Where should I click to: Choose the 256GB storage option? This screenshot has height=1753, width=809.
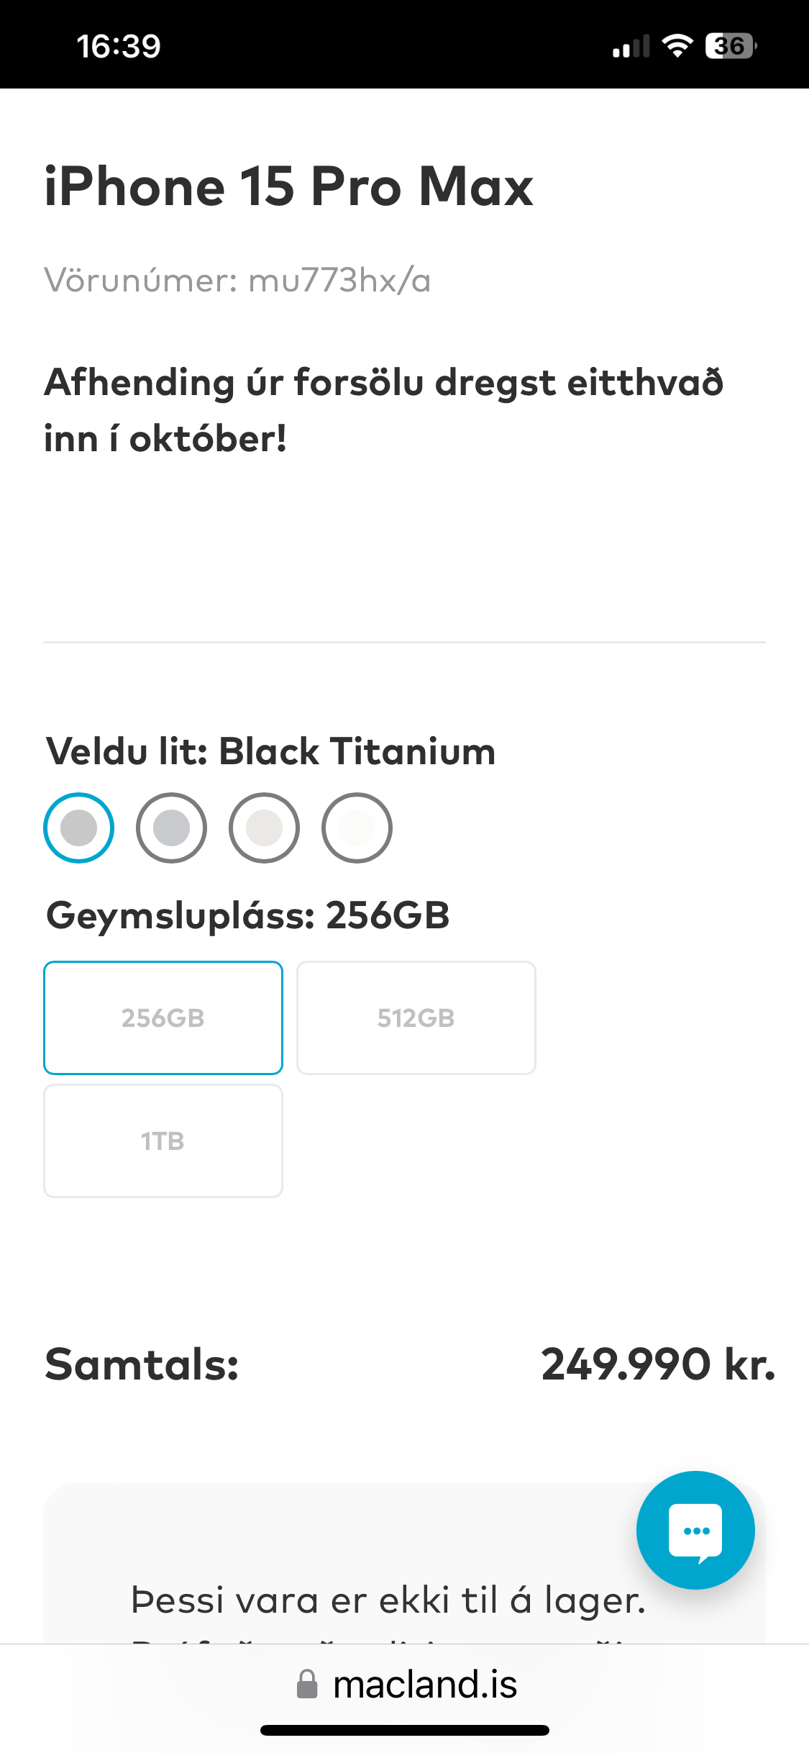click(x=163, y=1018)
